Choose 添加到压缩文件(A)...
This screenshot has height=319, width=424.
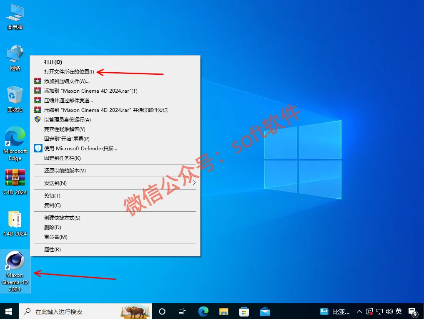(x=115, y=81)
